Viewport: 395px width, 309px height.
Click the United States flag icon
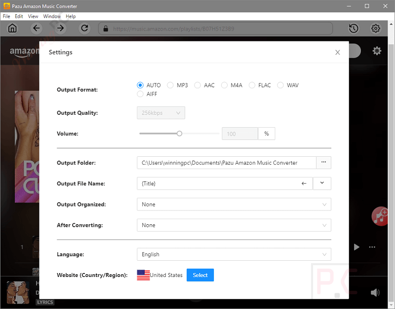(x=143, y=275)
